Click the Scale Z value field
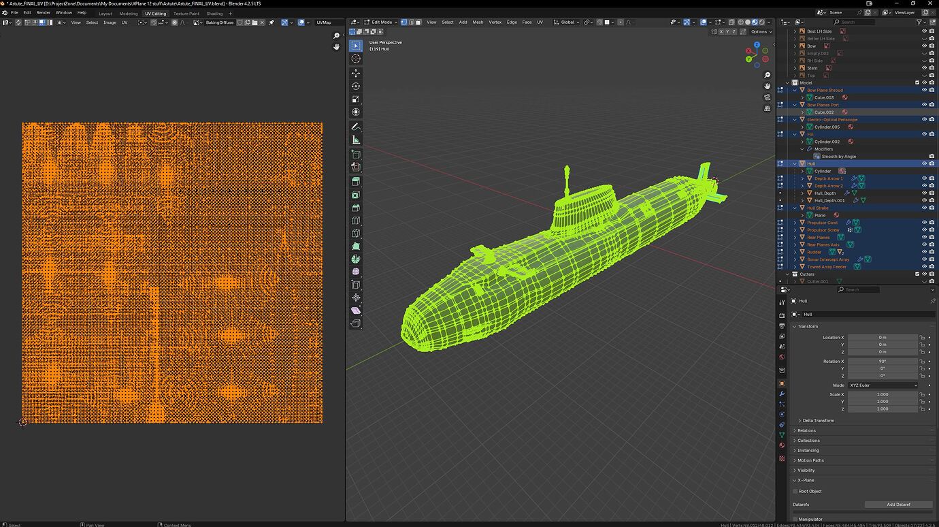The image size is (939, 527). (x=883, y=409)
